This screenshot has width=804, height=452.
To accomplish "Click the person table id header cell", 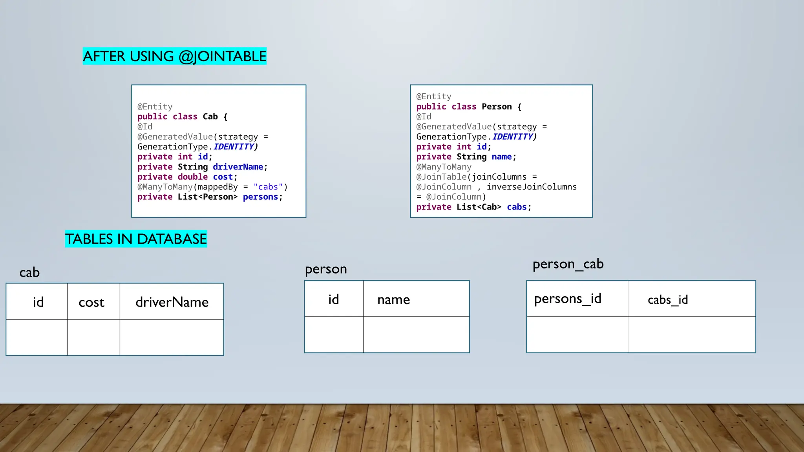I will 334,299.
